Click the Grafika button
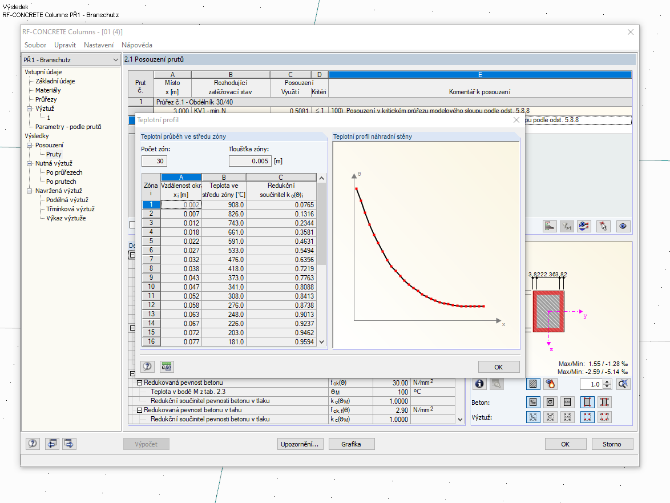Image resolution: width=670 pixels, height=503 pixels. (351, 444)
